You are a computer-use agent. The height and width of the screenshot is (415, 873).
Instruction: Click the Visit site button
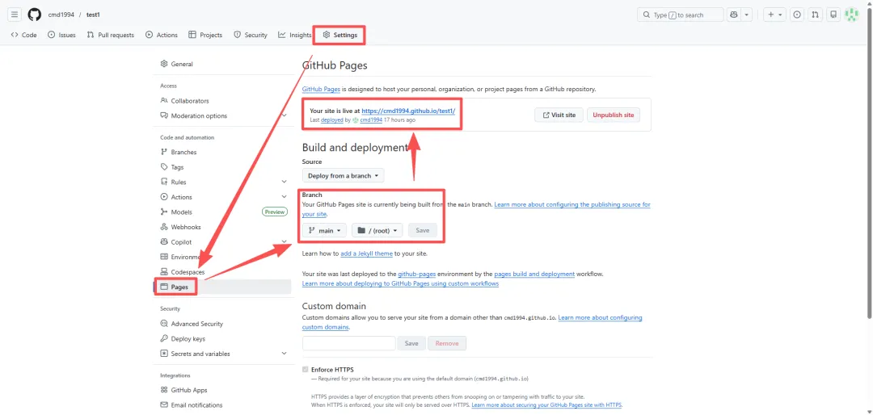click(559, 115)
